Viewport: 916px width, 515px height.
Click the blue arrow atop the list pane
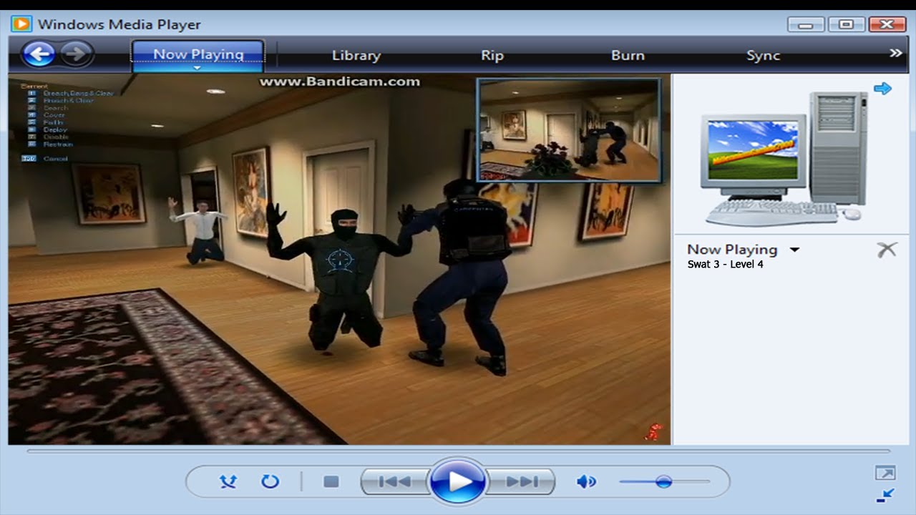point(882,88)
